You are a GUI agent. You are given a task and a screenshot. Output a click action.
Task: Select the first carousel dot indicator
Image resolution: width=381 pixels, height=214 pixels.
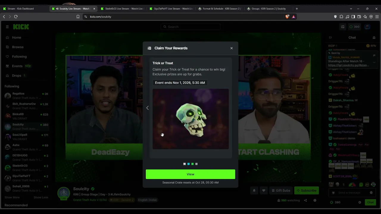coord(185,164)
